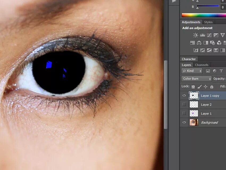Click the lock transparent pixels icon
Image resolution: width=226 pixels, height=170 pixels.
tap(193, 87)
